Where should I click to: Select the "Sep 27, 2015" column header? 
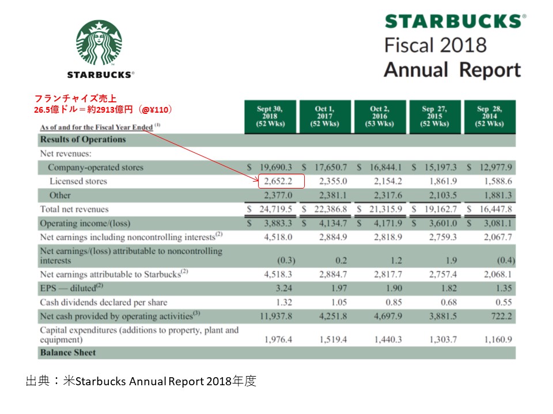(x=435, y=117)
